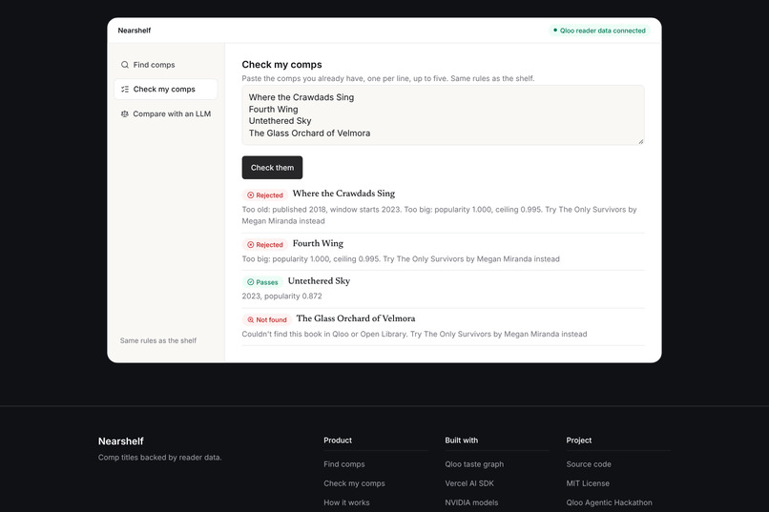Click the Built with footer heading

point(461,440)
